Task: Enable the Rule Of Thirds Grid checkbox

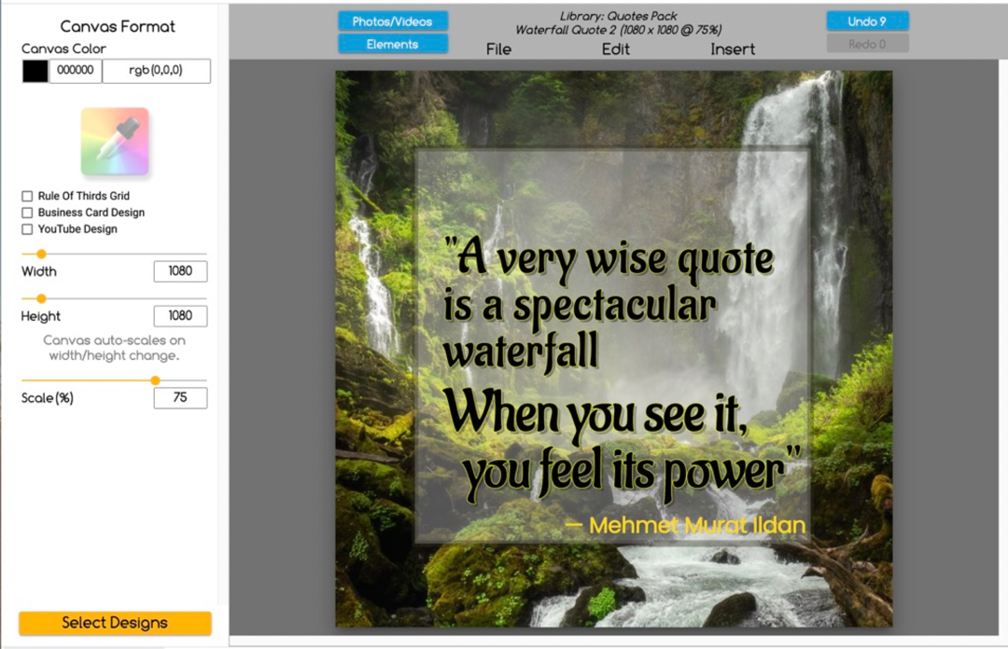Action: point(27,196)
